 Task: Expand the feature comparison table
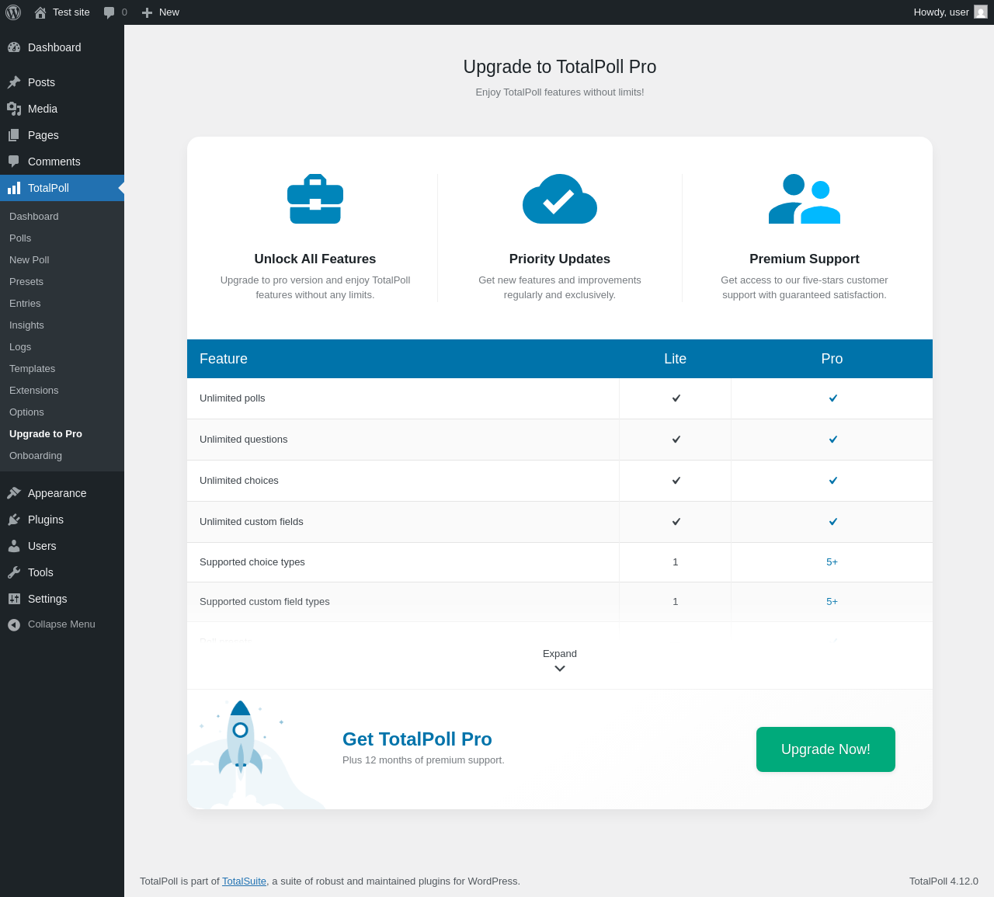click(559, 654)
